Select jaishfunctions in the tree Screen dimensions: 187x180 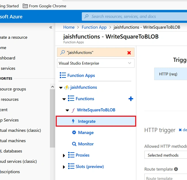click(x=83, y=87)
